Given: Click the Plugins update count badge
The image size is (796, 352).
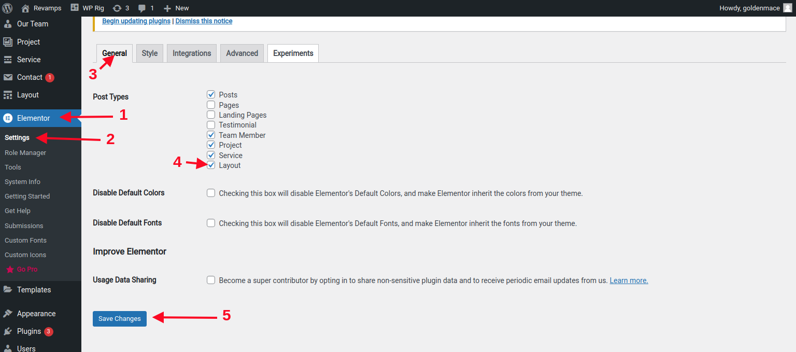Looking at the screenshot, I should pyautogui.click(x=48, y=331).
